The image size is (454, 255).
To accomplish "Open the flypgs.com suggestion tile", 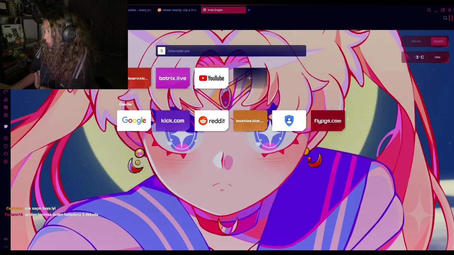I will 328,120.
